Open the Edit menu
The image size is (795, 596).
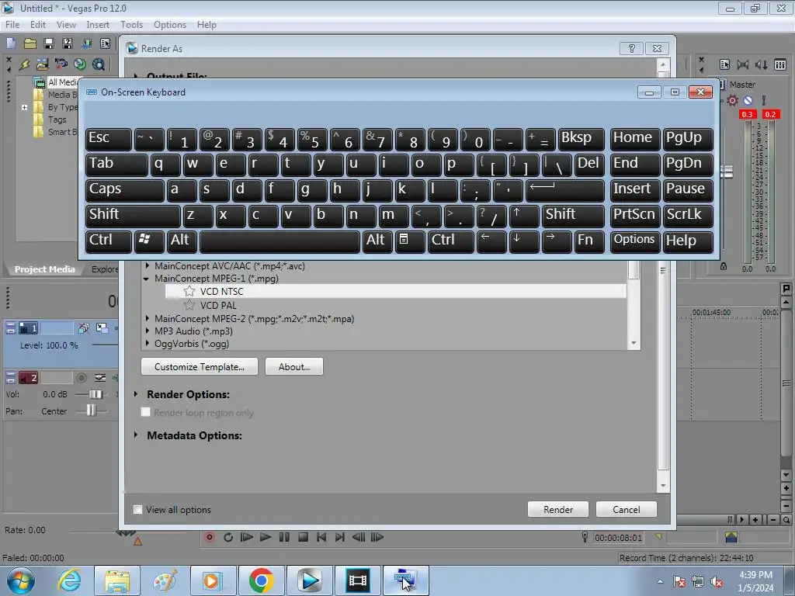point(37,24)
